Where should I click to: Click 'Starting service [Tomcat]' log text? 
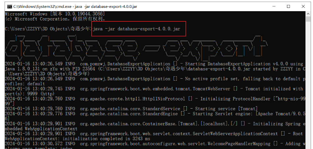click(227, 109)
